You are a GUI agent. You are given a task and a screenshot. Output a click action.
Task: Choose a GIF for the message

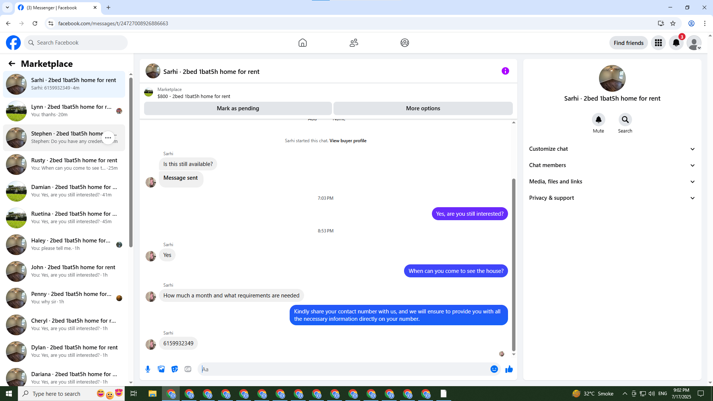(188, 369)
